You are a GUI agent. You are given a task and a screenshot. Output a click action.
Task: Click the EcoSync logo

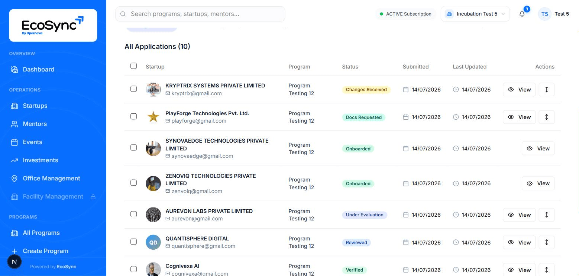click(53, 25)
